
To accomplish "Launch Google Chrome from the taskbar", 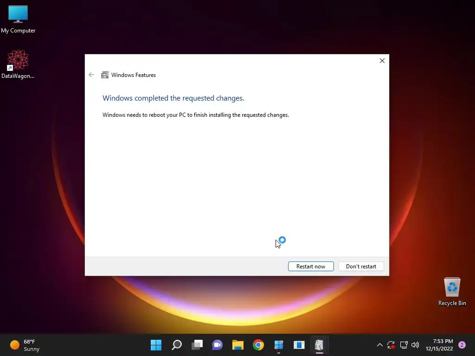I will point(258,345).
